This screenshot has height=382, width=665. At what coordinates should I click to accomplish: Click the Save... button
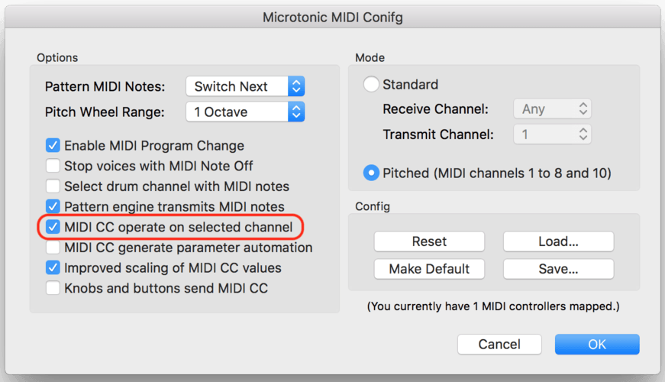[x=558, y=269]
